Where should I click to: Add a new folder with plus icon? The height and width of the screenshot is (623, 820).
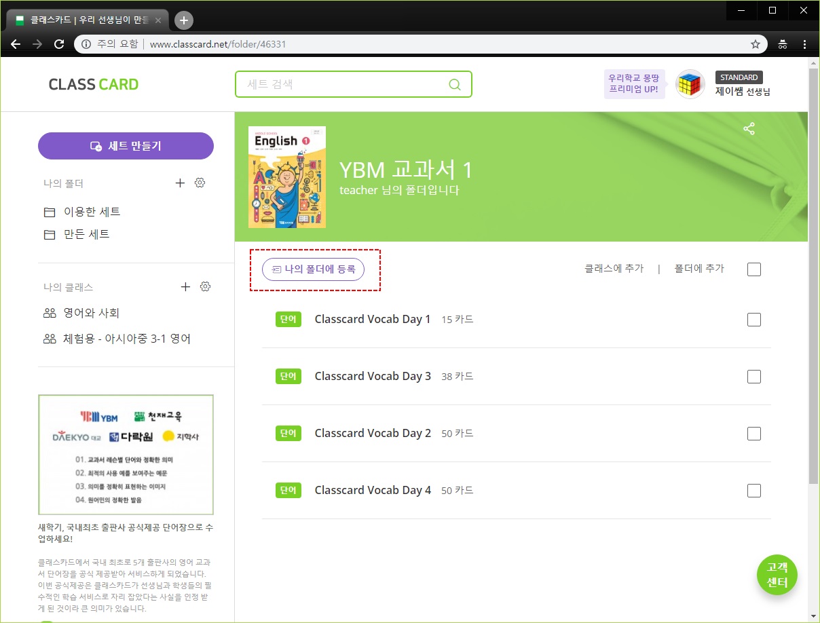(x=180, y=183)
